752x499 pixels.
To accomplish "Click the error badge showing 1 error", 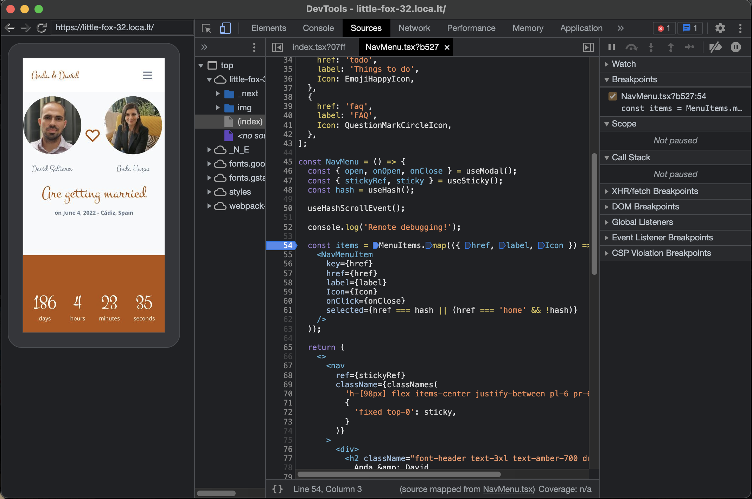I will pyautogui.click(x=664, y=28).
